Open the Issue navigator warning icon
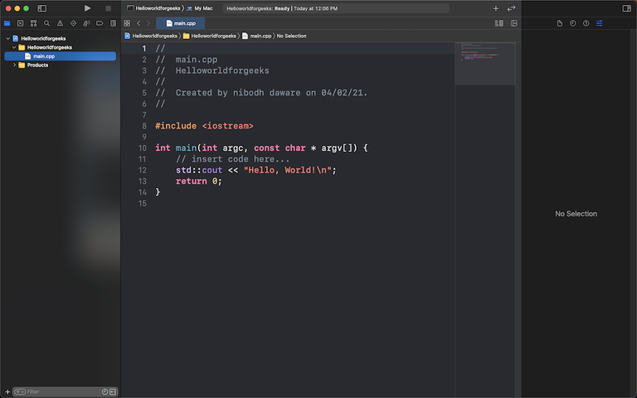The height and width of the screenshot is (398, 637). coord(60,23)
